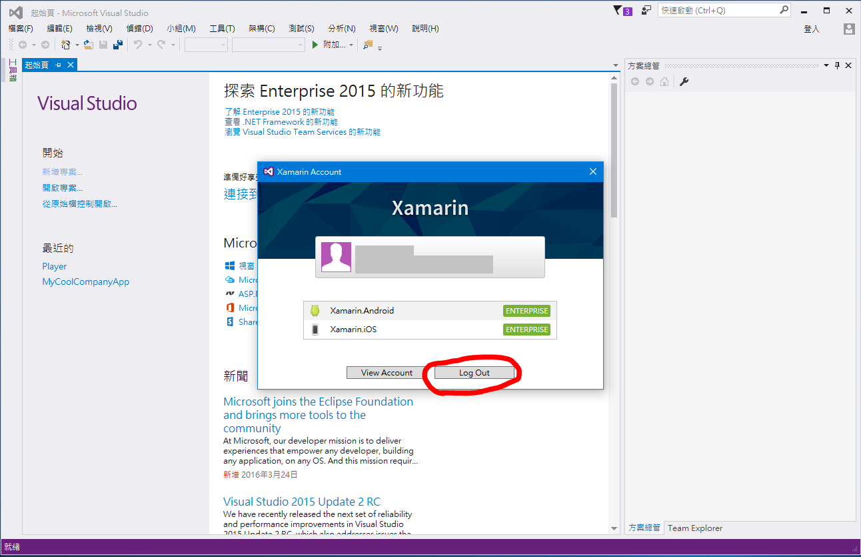Click the start page vertical scrollbar thumb
Screen dimensions: 861x557
click(x=614, y=150)
